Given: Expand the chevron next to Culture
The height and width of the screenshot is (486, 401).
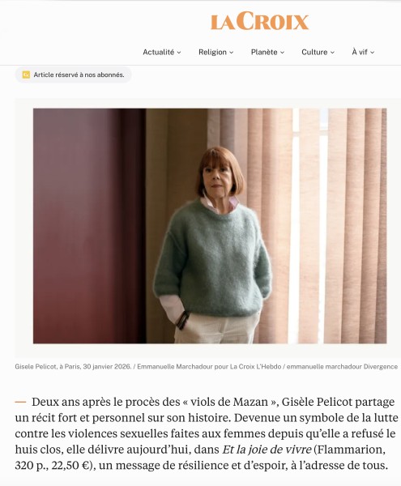Looking at the screenshot, I should click(332, 53).
